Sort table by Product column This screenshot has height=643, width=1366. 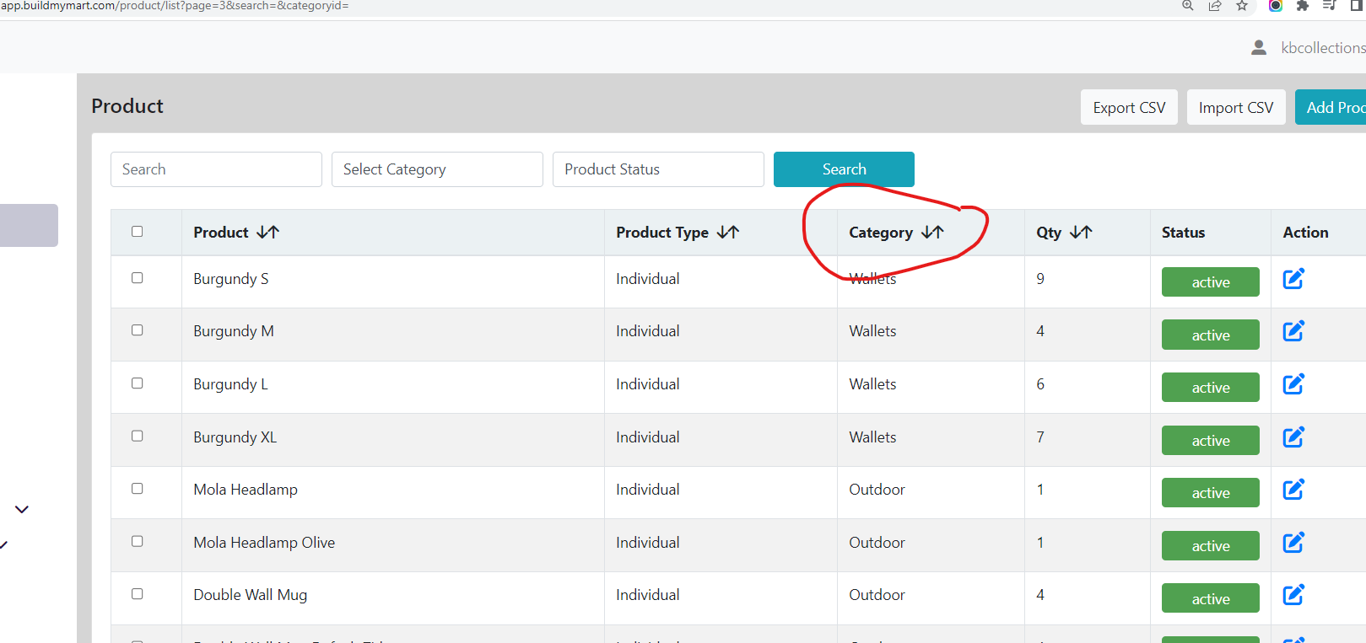pyautogui.click(x=268, y=232)
